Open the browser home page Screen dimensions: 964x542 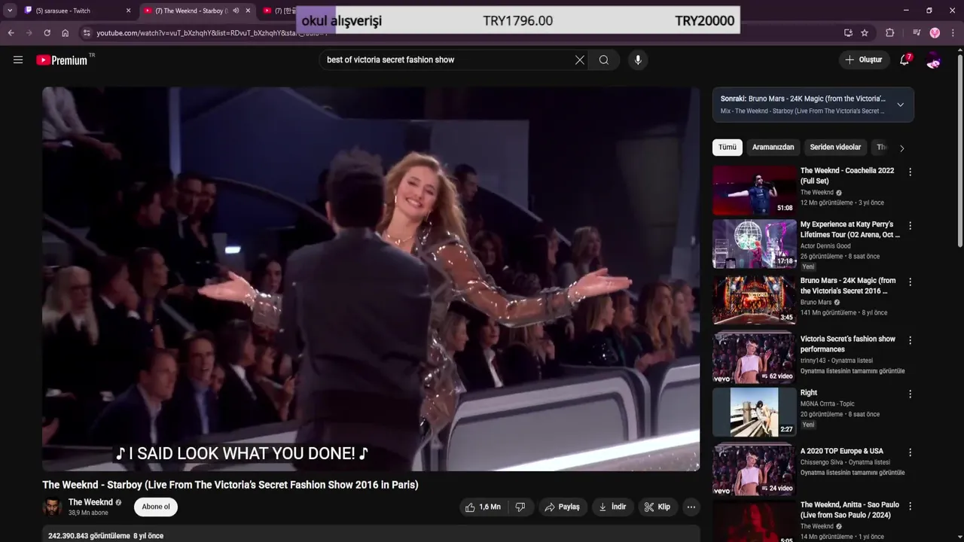pyautogui.click(x=66, y=33)
